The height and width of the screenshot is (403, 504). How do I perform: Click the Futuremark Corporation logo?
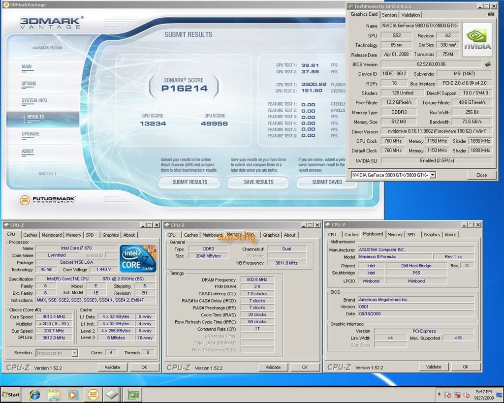(x=47, y=200)
